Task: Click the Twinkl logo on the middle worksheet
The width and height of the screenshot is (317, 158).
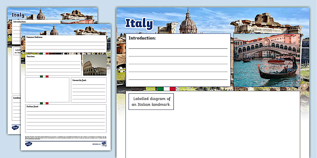Action: pos(28,144)
